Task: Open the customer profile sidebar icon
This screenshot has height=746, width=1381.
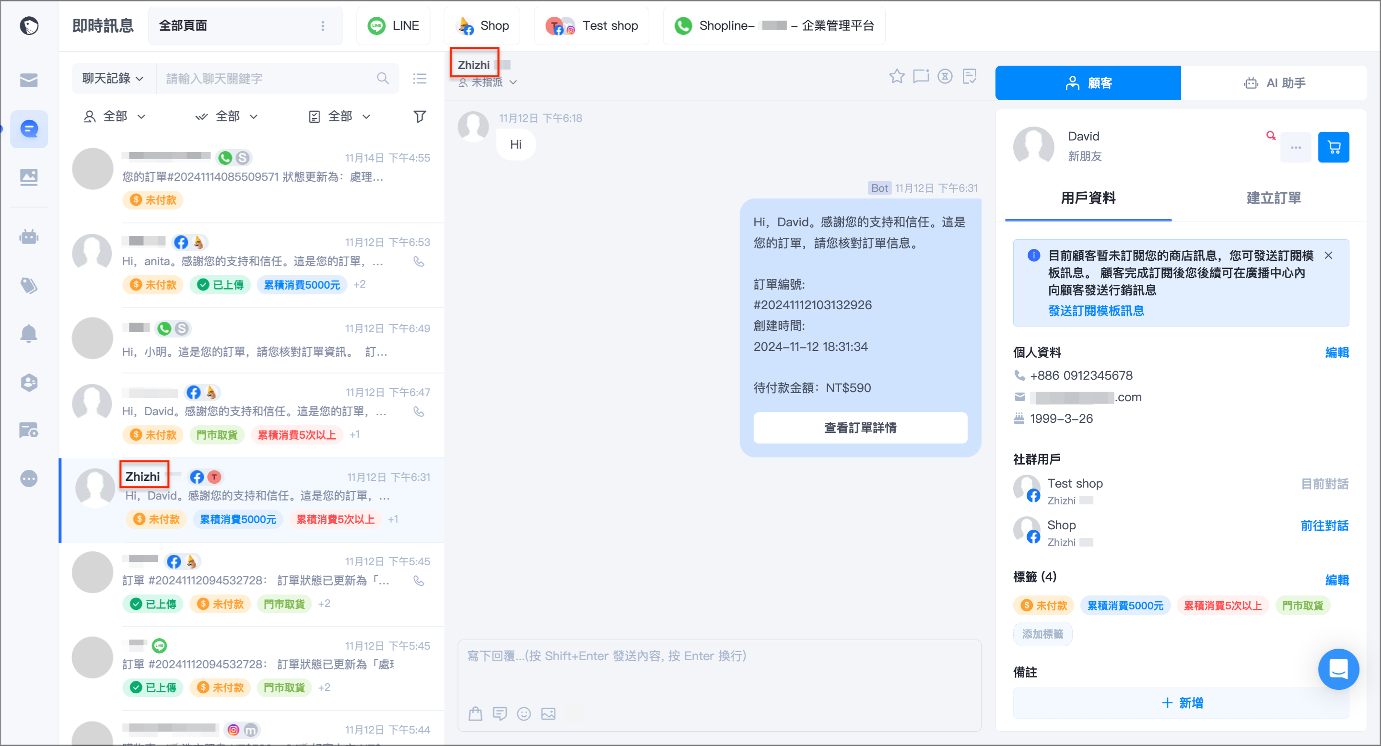Action: [29, 382]
